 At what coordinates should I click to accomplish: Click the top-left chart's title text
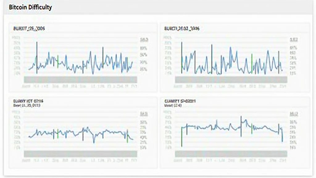tap(29, 29)
